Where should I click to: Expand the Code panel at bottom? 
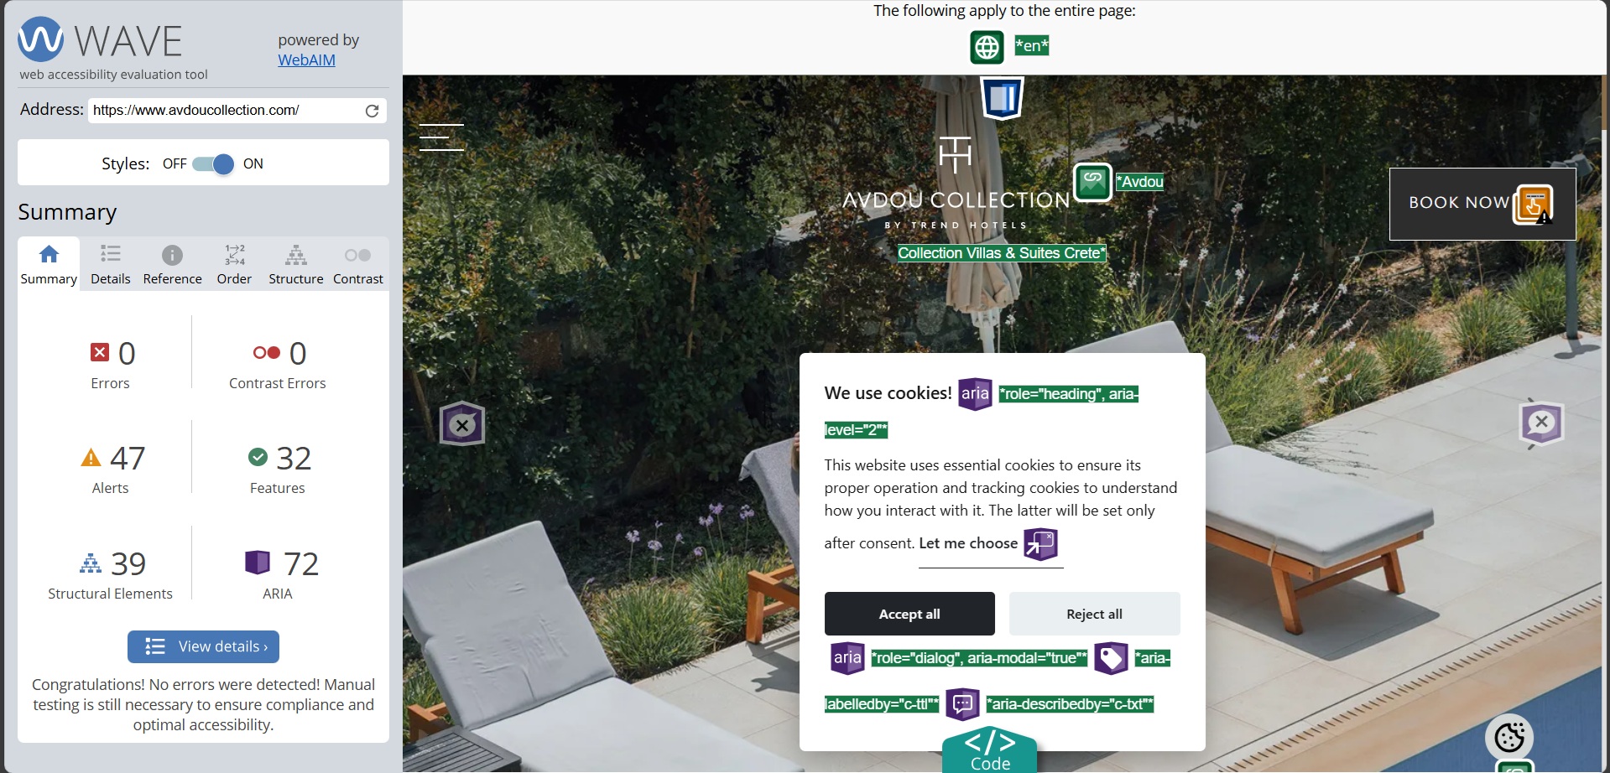click(990, 750)
